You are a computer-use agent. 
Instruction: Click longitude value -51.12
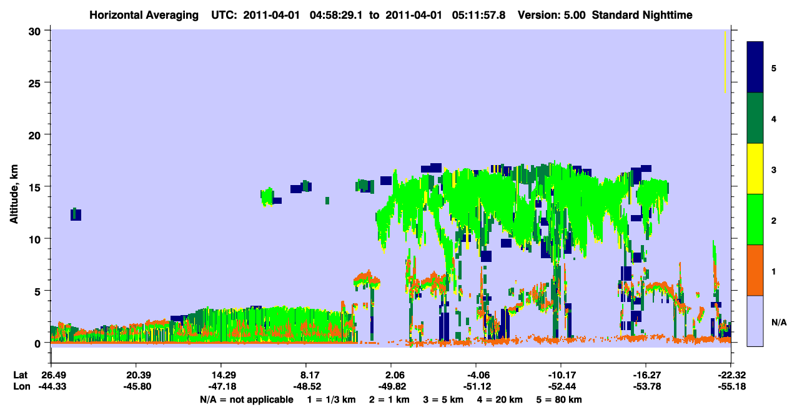point(476,386)
